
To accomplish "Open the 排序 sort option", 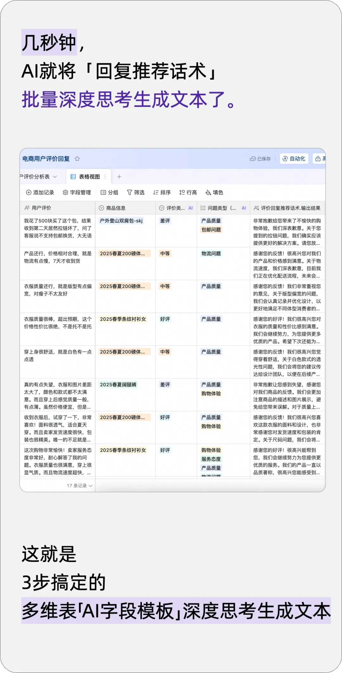I will 162,192.
